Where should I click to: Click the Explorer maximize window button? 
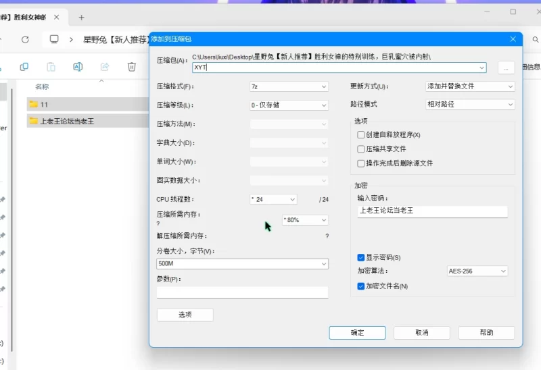click(513, 11)
